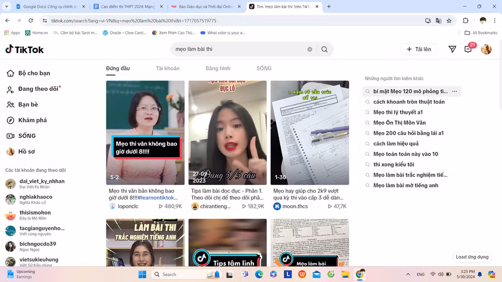Switch to the Cao điểm thi THPT 2024 tab
Image resolution: width=502 pixels, height=282 pixels.
click(128, 6)
